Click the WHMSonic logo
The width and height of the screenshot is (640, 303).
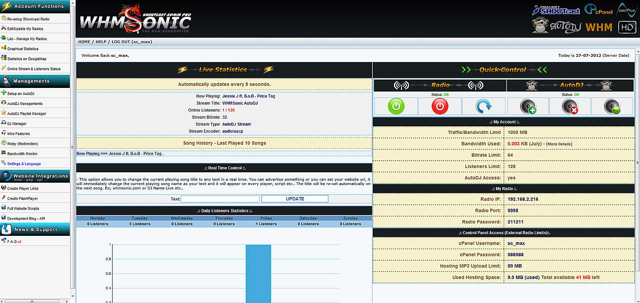pos(136,20)
